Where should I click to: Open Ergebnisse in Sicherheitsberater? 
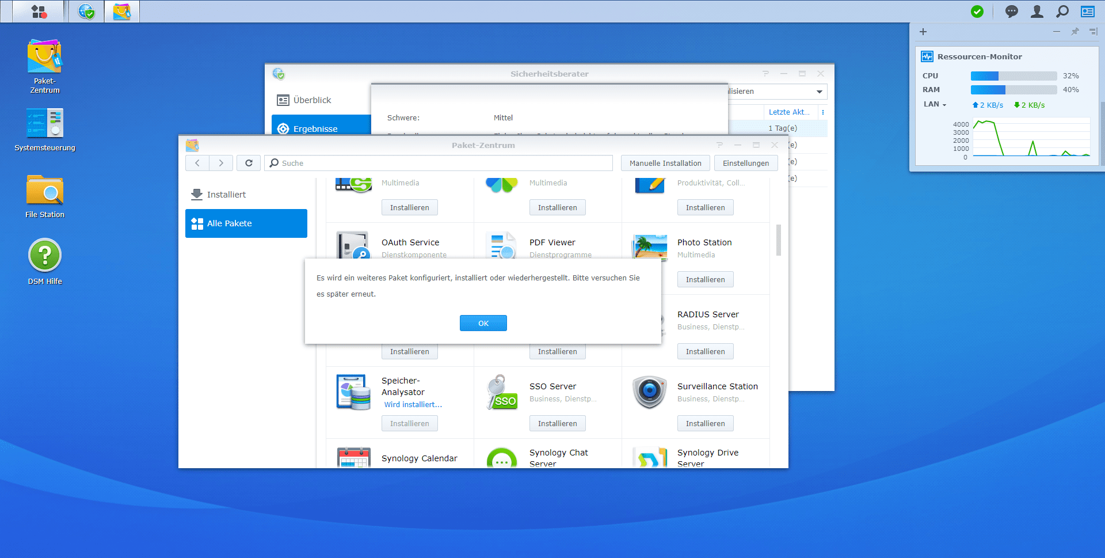[x=321, y=125]
